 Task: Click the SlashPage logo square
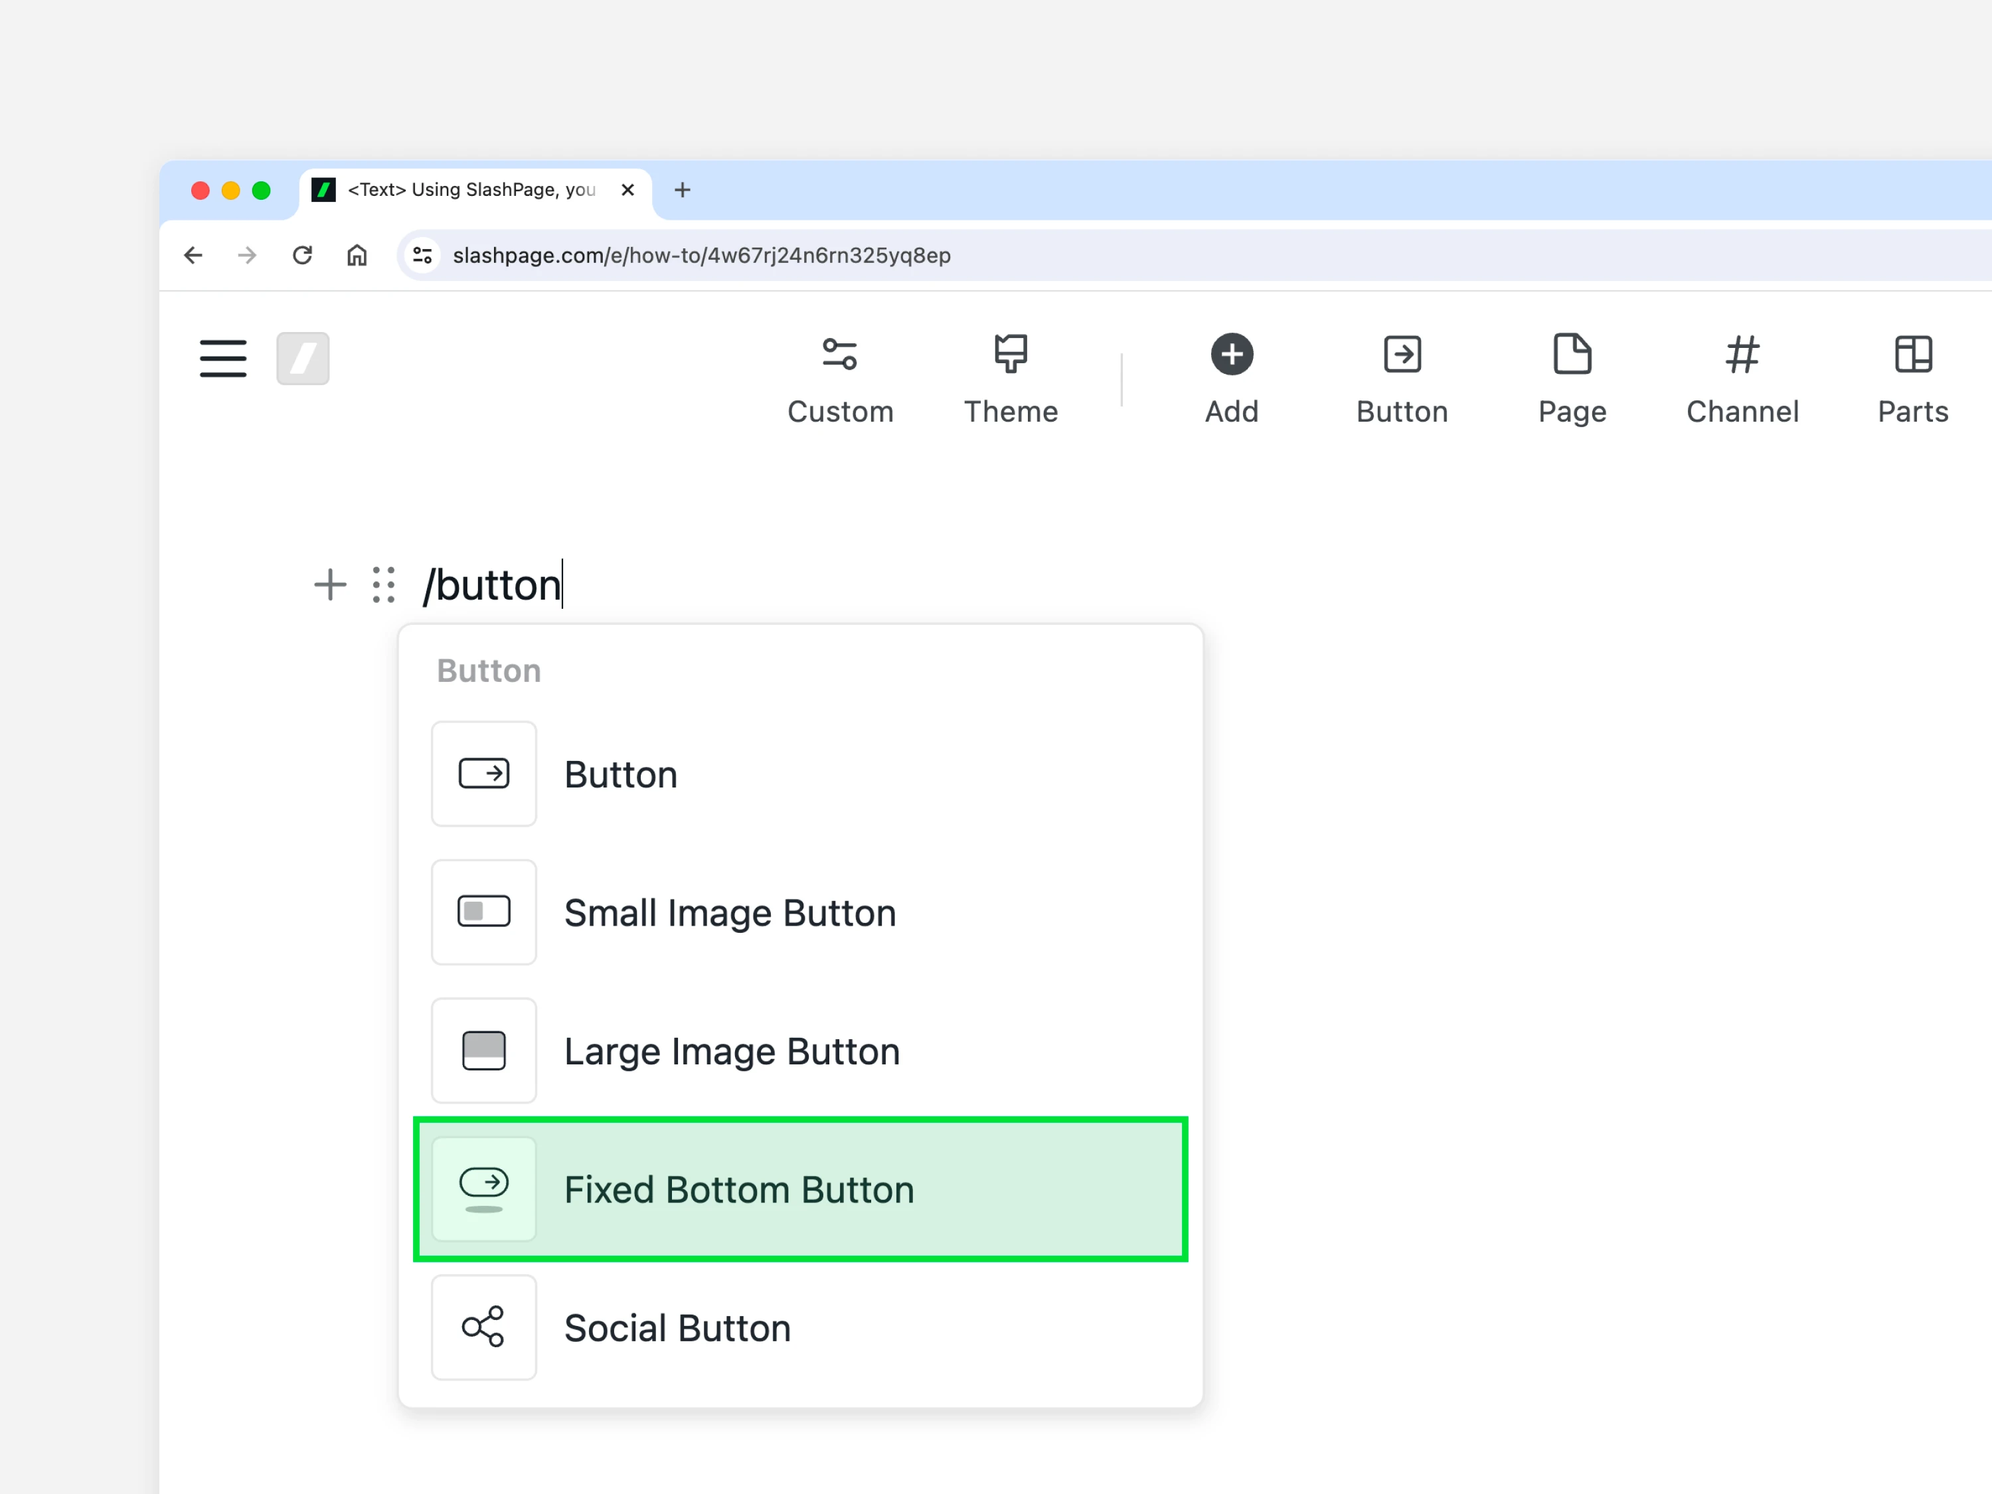303,359
